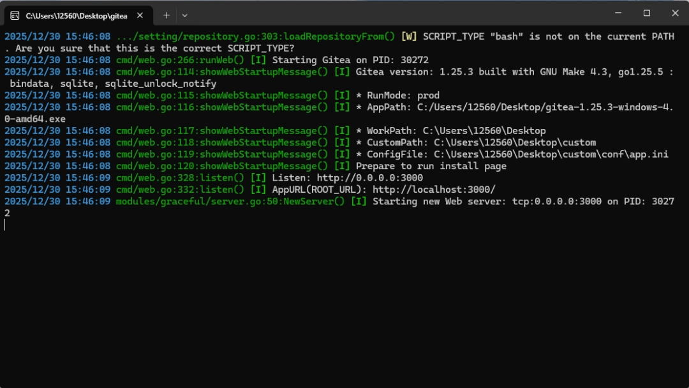Maximize the terminal window
The width and height of the screenshot is (689, 388).
[646, 13]
